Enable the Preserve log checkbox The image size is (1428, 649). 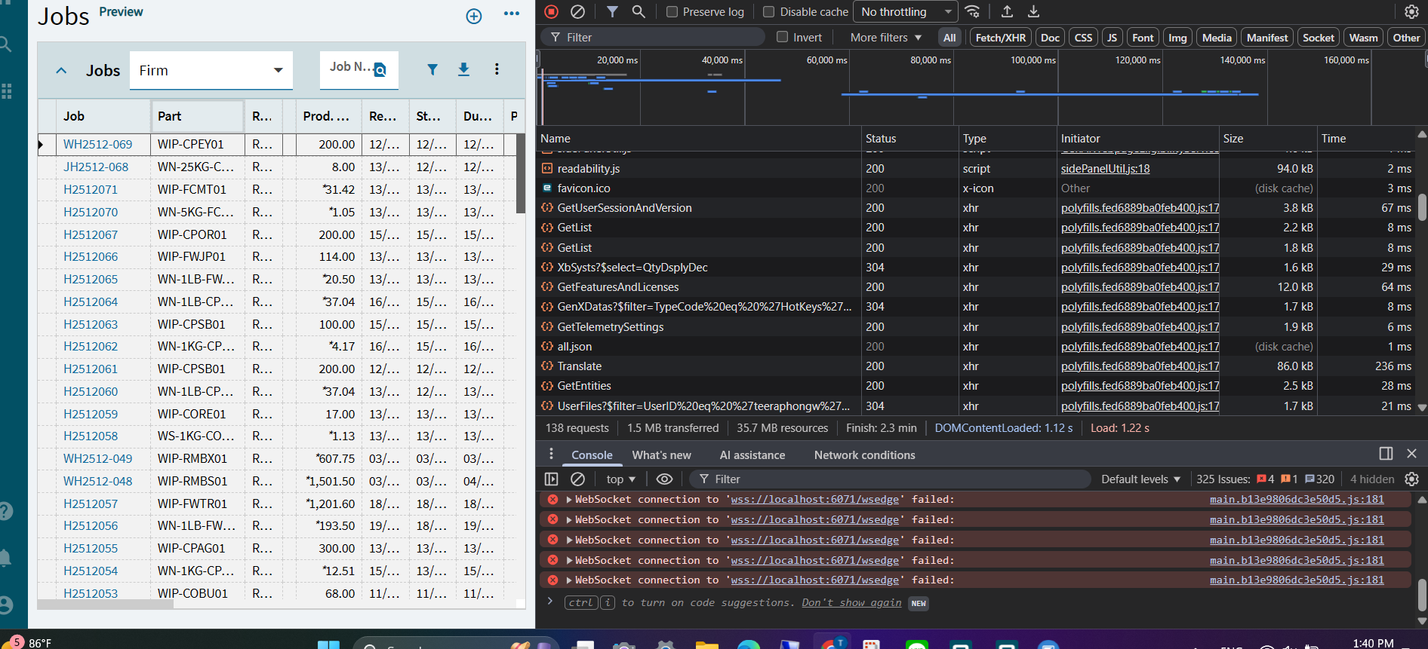[672, 11]
